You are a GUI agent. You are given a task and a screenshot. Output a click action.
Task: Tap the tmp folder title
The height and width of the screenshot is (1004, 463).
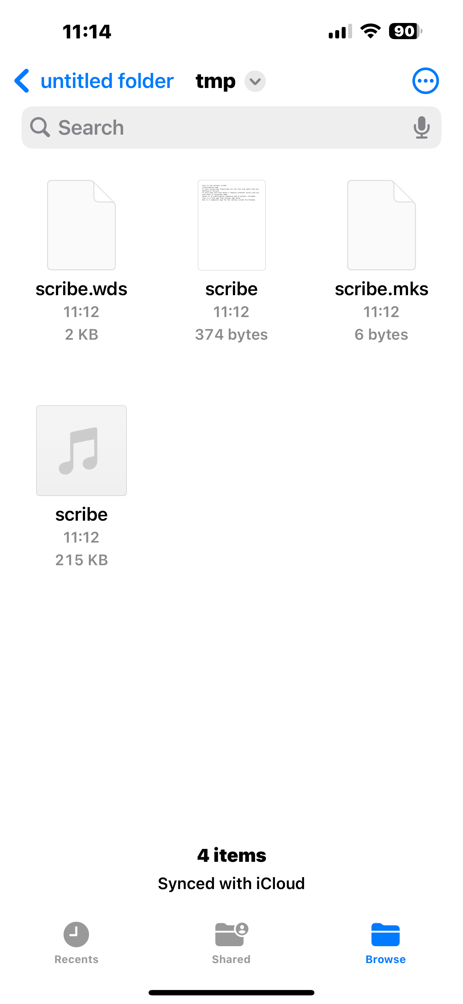coord(215,81)
